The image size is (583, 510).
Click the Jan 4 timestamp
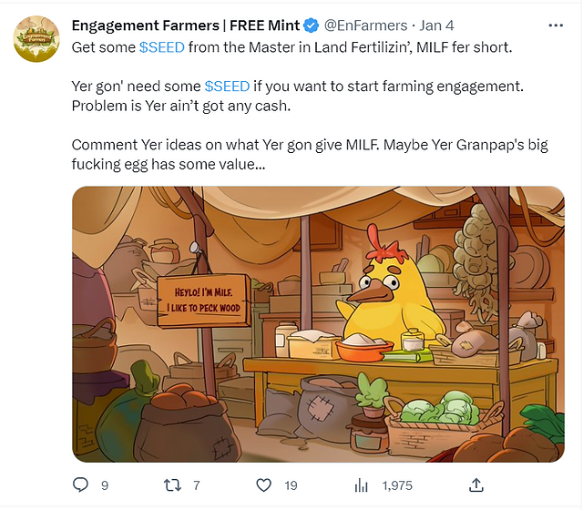436,25
